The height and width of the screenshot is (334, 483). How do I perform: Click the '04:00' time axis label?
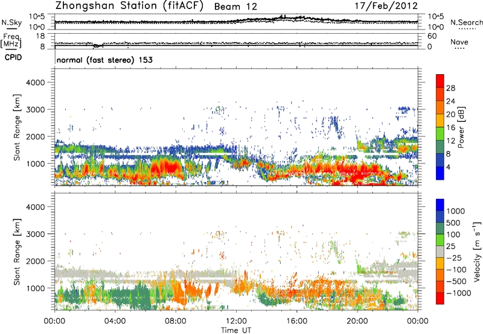coord(115,321)
